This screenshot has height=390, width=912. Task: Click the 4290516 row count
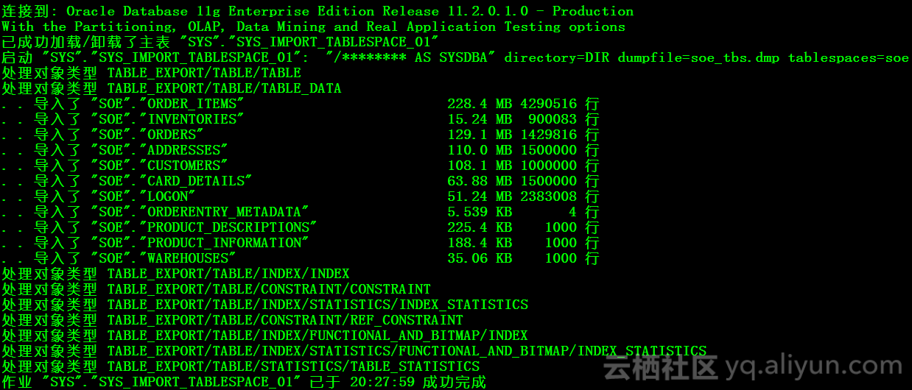tap(549, 104)
